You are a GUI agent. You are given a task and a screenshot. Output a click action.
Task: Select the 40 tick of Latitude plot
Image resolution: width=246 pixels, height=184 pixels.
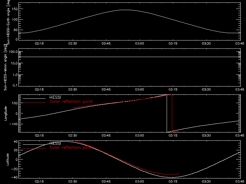point(16,142)
